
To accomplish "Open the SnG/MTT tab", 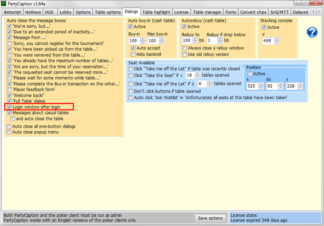I will point(280,12).
